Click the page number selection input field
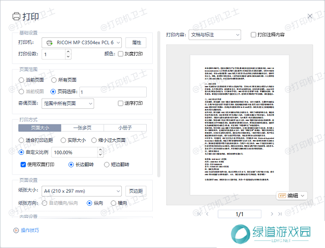Image resolution: width=325 pixels, height=248 pixels. click(x=113, y=92)
